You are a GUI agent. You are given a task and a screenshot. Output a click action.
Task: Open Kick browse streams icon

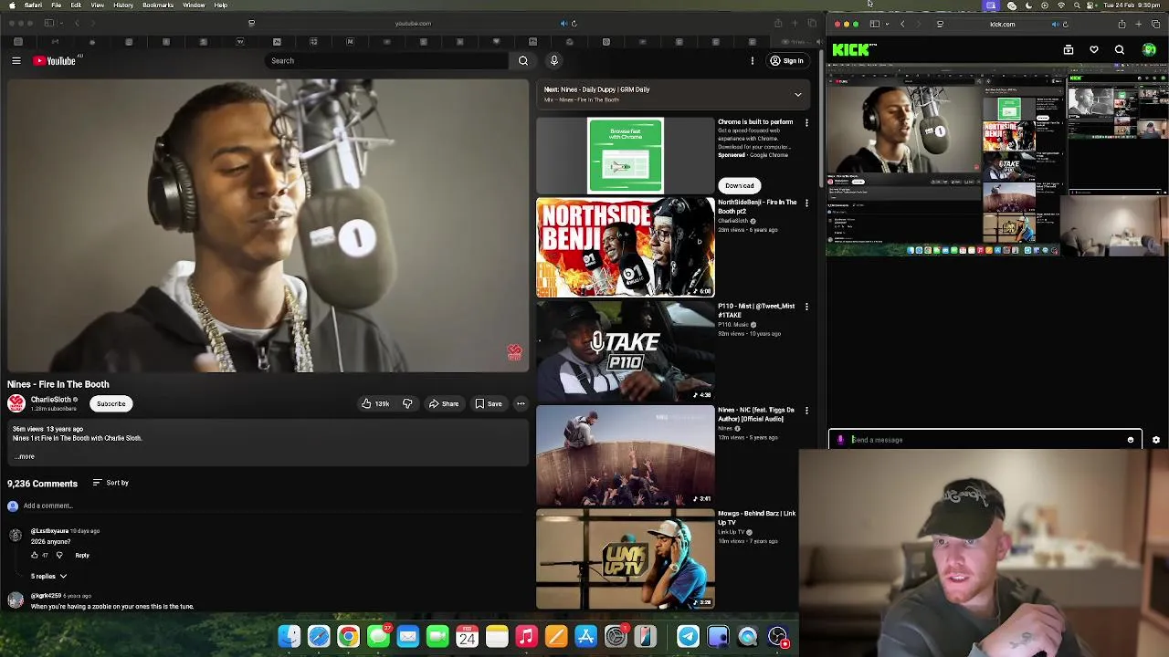(x=1069, y=50)
